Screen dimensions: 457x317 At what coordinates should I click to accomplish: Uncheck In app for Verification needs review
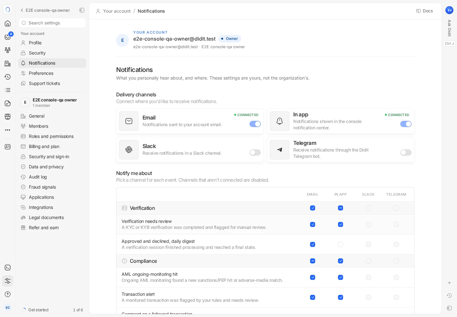point(341,224)
